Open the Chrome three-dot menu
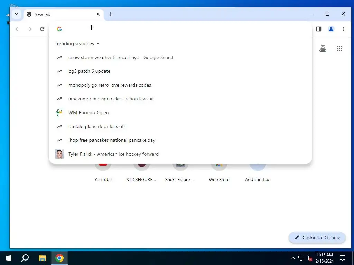This screenshot has width=354, height=265. [343, 29]
